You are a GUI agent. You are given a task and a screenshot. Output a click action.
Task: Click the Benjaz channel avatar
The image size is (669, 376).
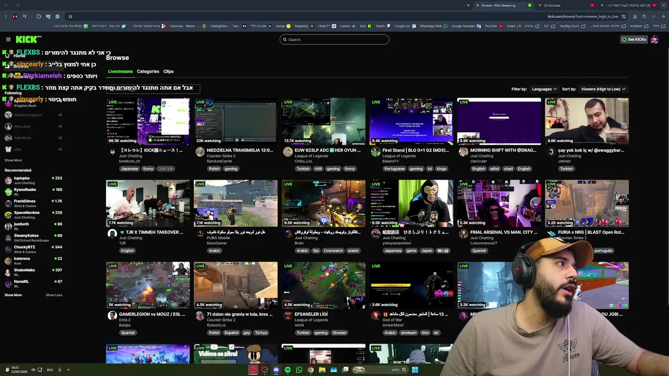click(x=112, y=315)
